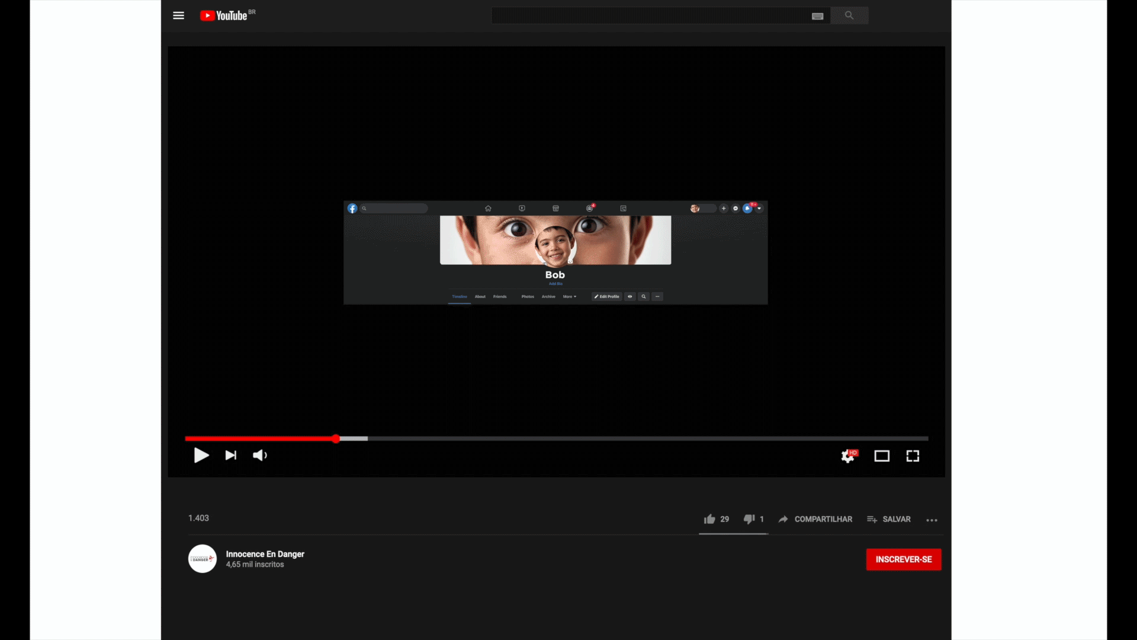Open the Innocence En Danger channel link

coord(265,554)
